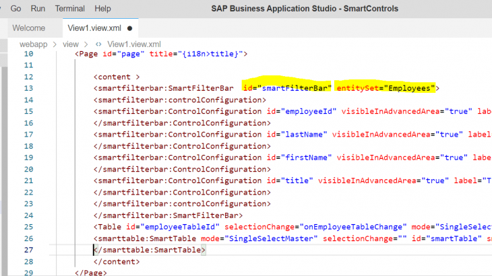Image resolution: width=492 pixels, height=276 pixels.
Task: Open the Help menu
Action: click(102, 9)
